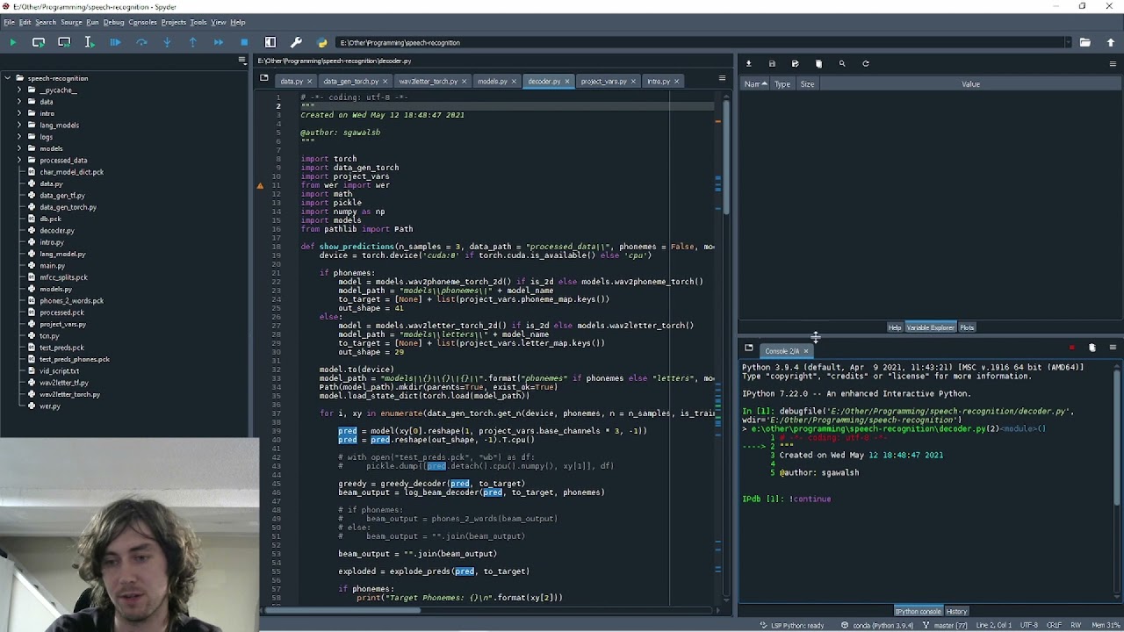This screenshot has width=1124, height=632.
Task: Open the PYTHONPATH manager Python icon
Action: [322, 42]
